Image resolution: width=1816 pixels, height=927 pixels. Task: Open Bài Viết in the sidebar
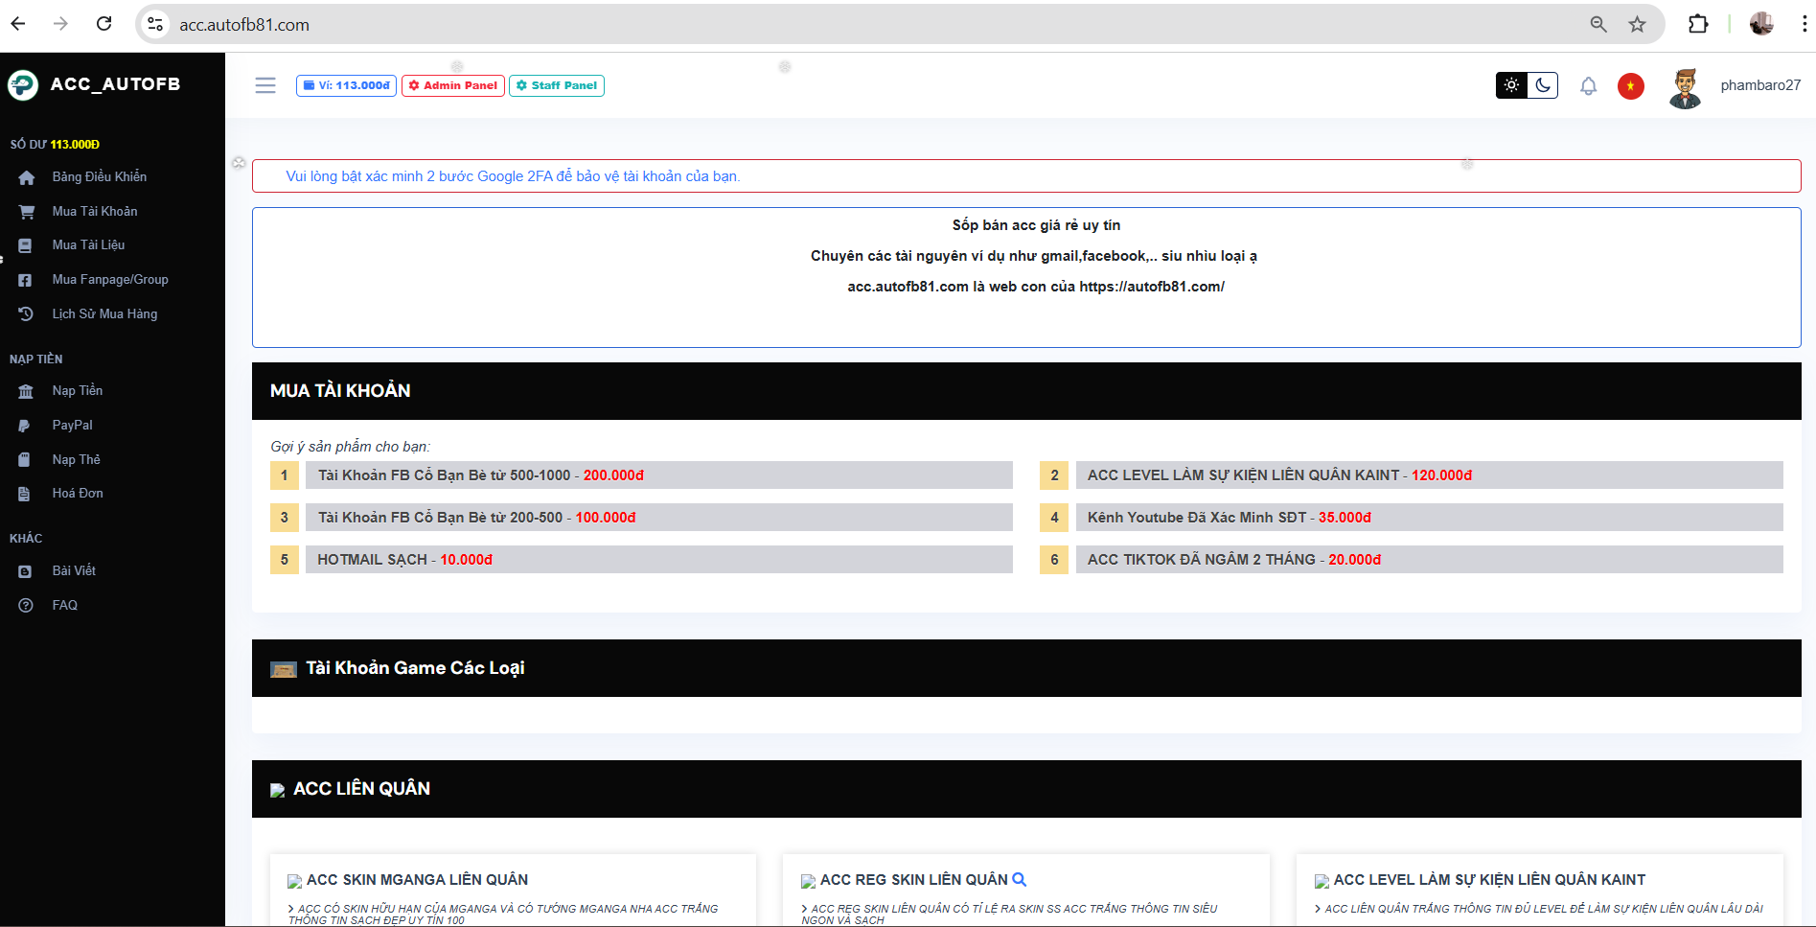[74, 571]
